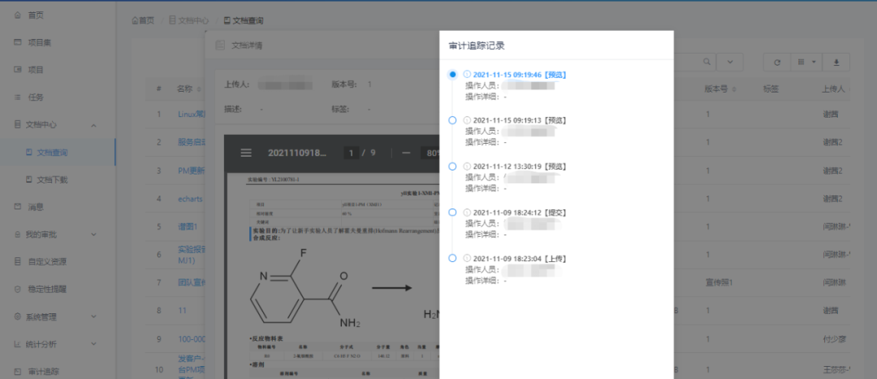Image resolution: width=877 pixels, height=379 pixels.
Task: Expand the 我的审批 sidebar group chevron
Action: point(93,235)
